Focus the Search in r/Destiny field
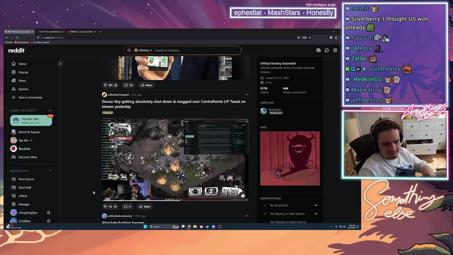 click(196, 50)
